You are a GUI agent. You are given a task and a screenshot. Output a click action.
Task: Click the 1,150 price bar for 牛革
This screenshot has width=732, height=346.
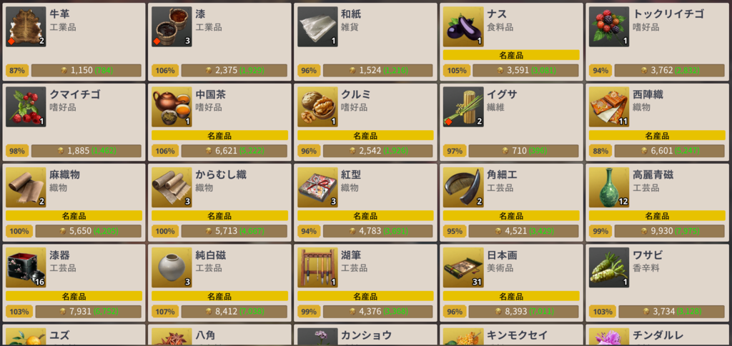pos(86,71)
